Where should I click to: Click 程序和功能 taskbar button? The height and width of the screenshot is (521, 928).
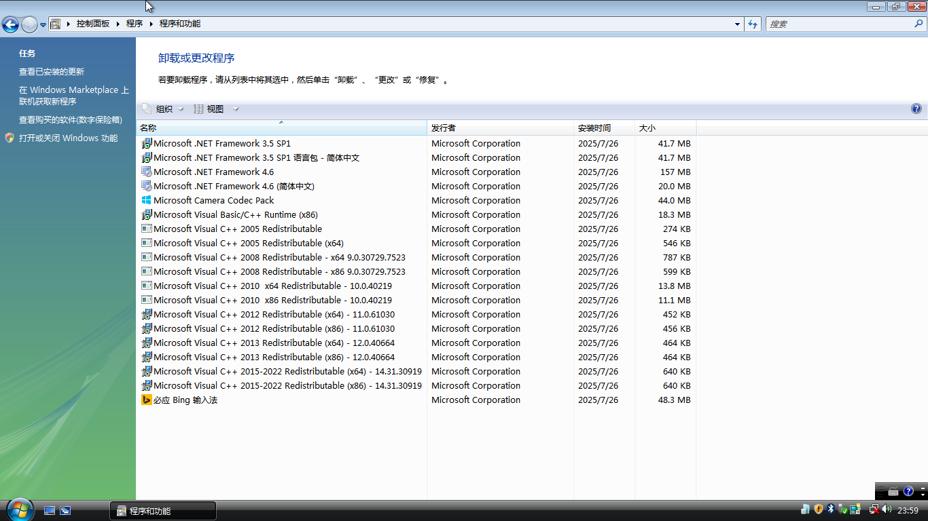click(163, 511)
